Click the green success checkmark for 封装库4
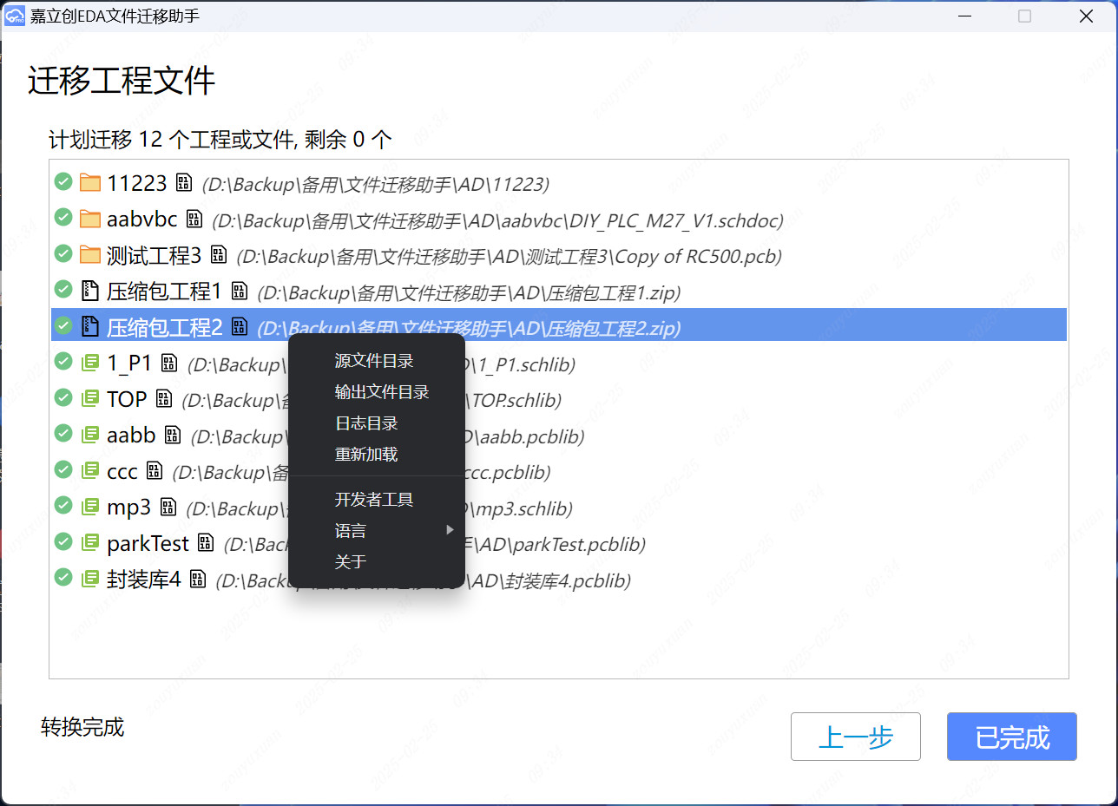This screenshot has height=806, width=1118. coord(63,577)
